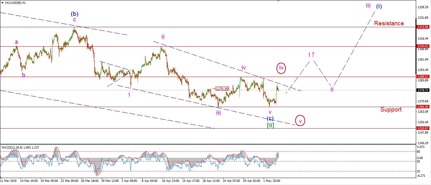This screenshot has width=431, height=185.
Task: Select the blue (i) label at top right
Action: [x=379, y=6]
